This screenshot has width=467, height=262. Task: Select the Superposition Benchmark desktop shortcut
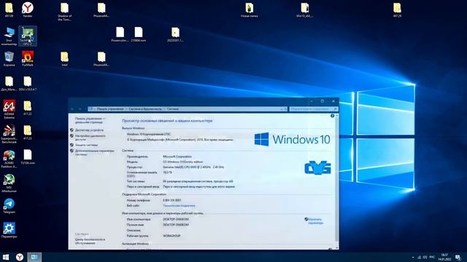[9, 134]
